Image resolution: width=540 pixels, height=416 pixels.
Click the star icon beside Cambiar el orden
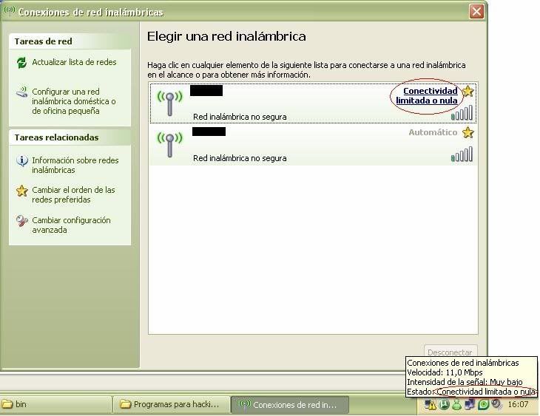(x=21, y=191)
